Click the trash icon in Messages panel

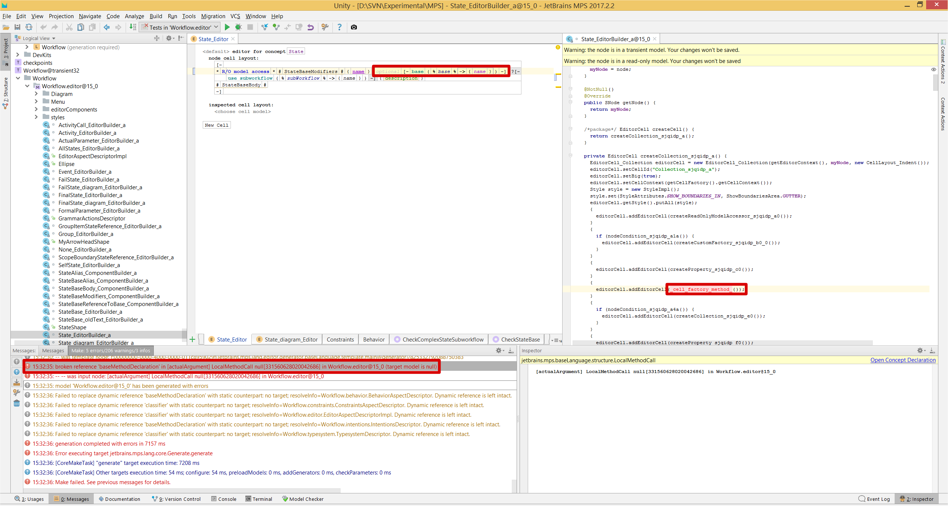[17, 403]
